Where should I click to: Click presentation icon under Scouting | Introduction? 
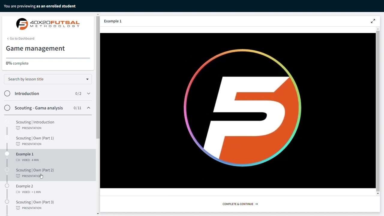click(x=18, y=128)
